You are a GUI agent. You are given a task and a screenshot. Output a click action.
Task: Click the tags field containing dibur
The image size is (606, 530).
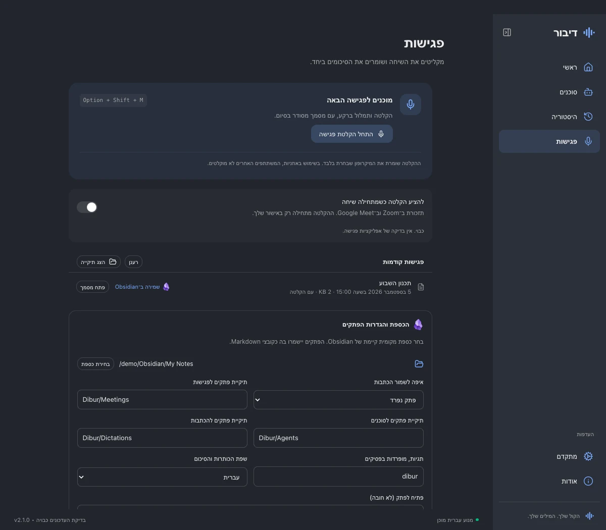338,476
